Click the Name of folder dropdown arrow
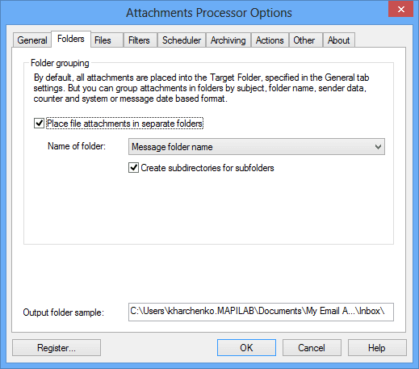 point(378,147)
